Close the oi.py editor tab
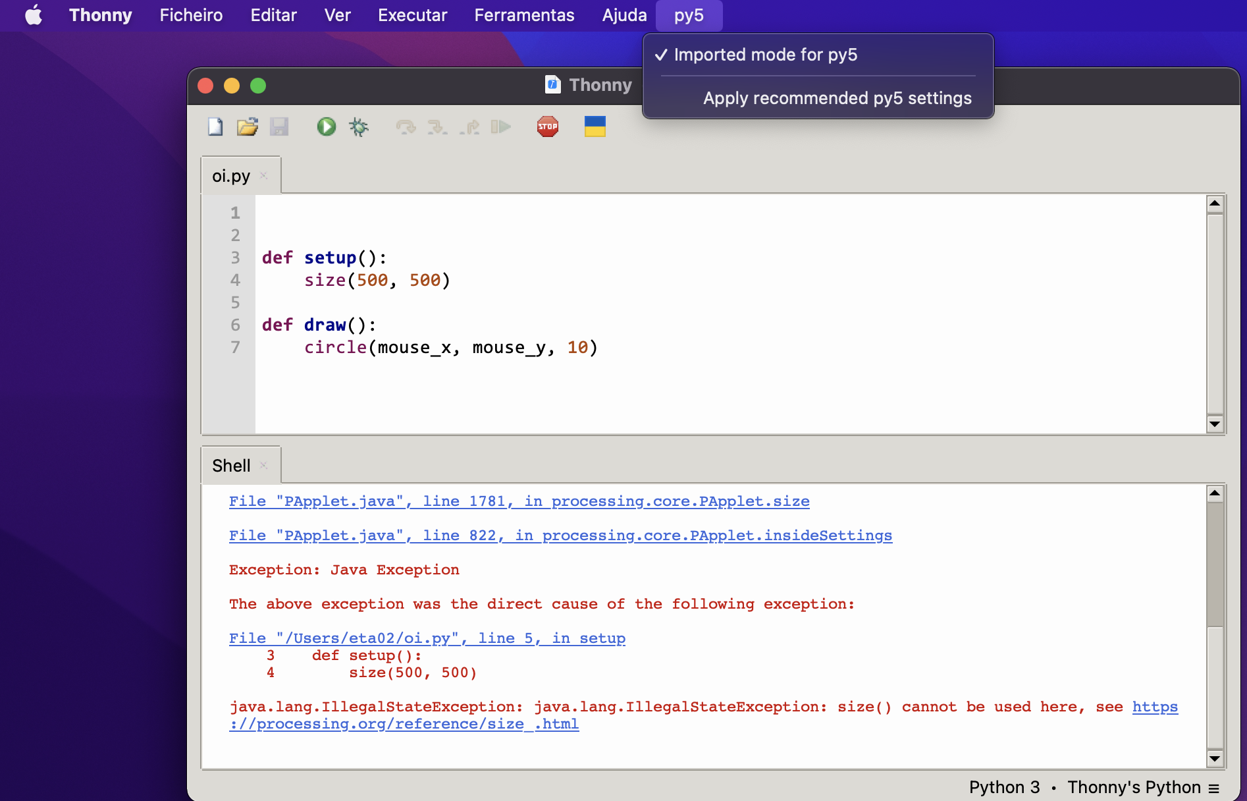 click(263, 175)
